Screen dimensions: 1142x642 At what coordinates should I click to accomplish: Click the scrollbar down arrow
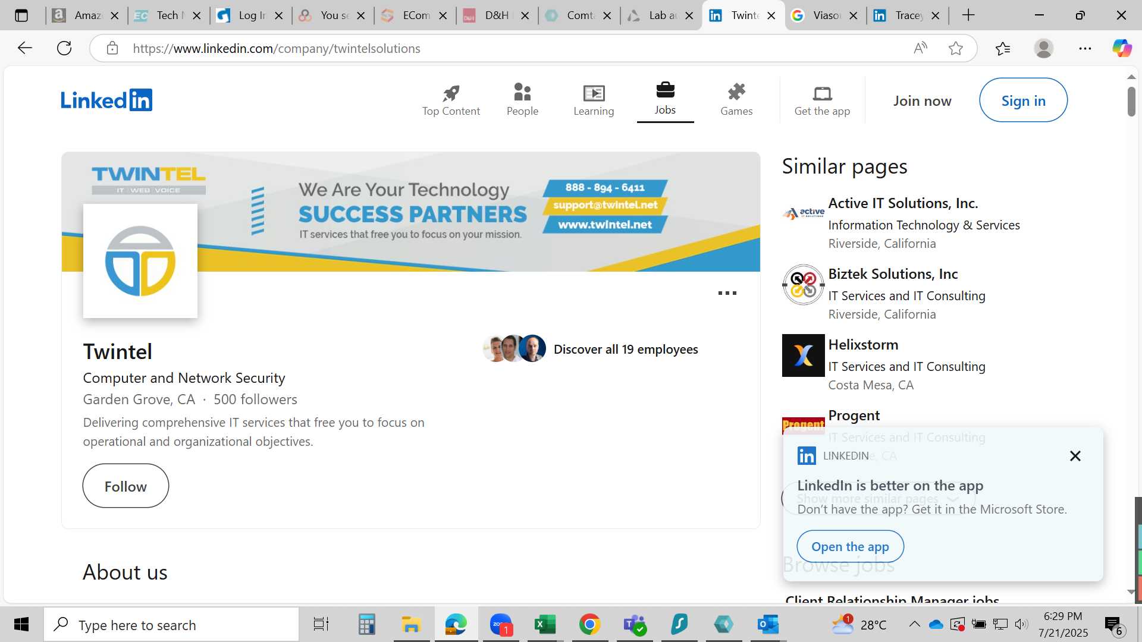tap(1131, 592)
